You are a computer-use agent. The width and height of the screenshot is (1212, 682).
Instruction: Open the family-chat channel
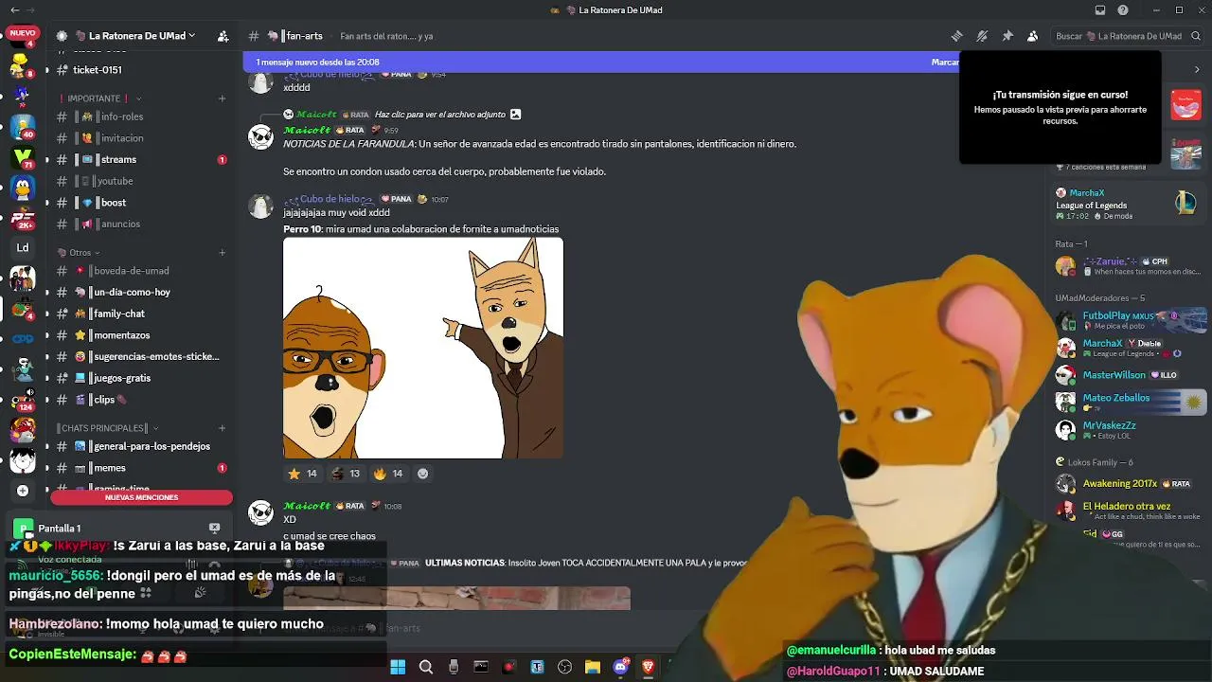pyautogui.click(x=142, y=314)
